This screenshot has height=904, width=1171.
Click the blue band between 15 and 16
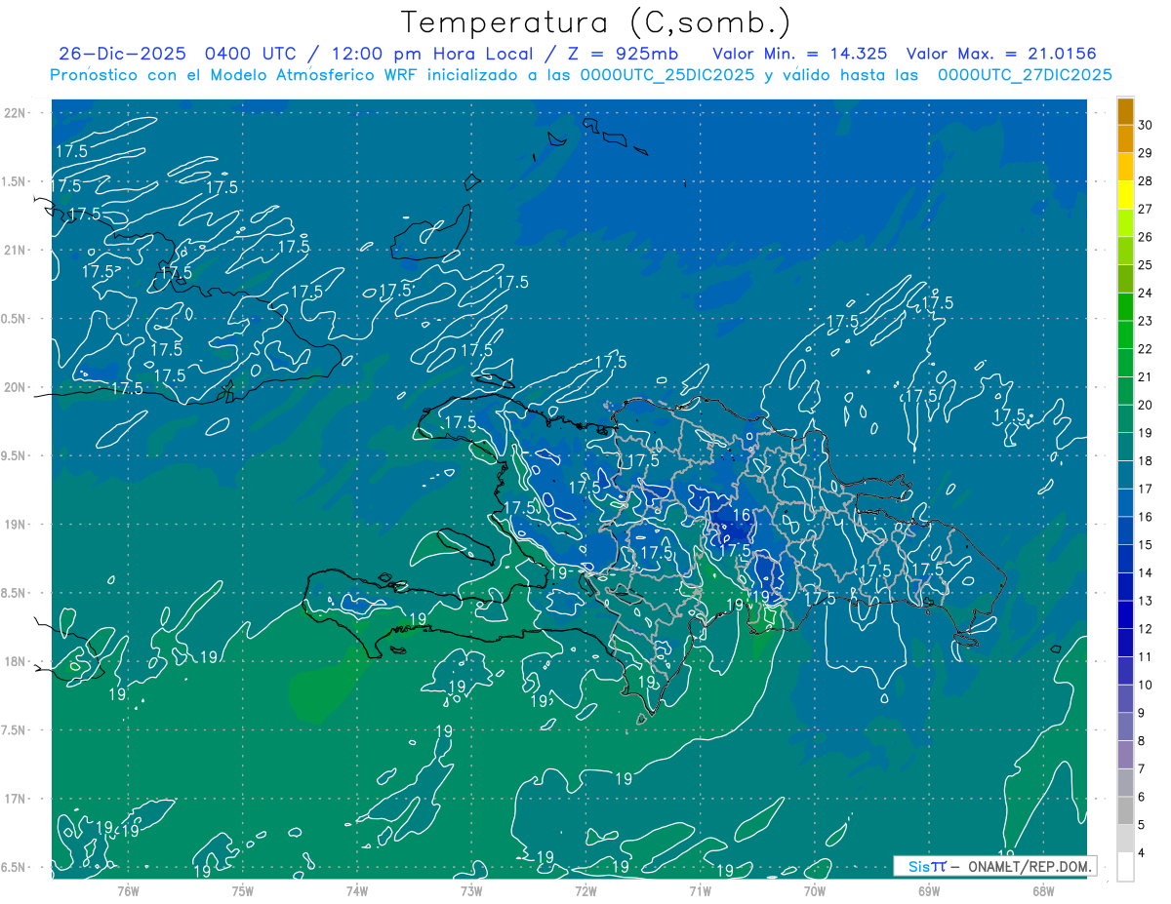click(1125, 531)
